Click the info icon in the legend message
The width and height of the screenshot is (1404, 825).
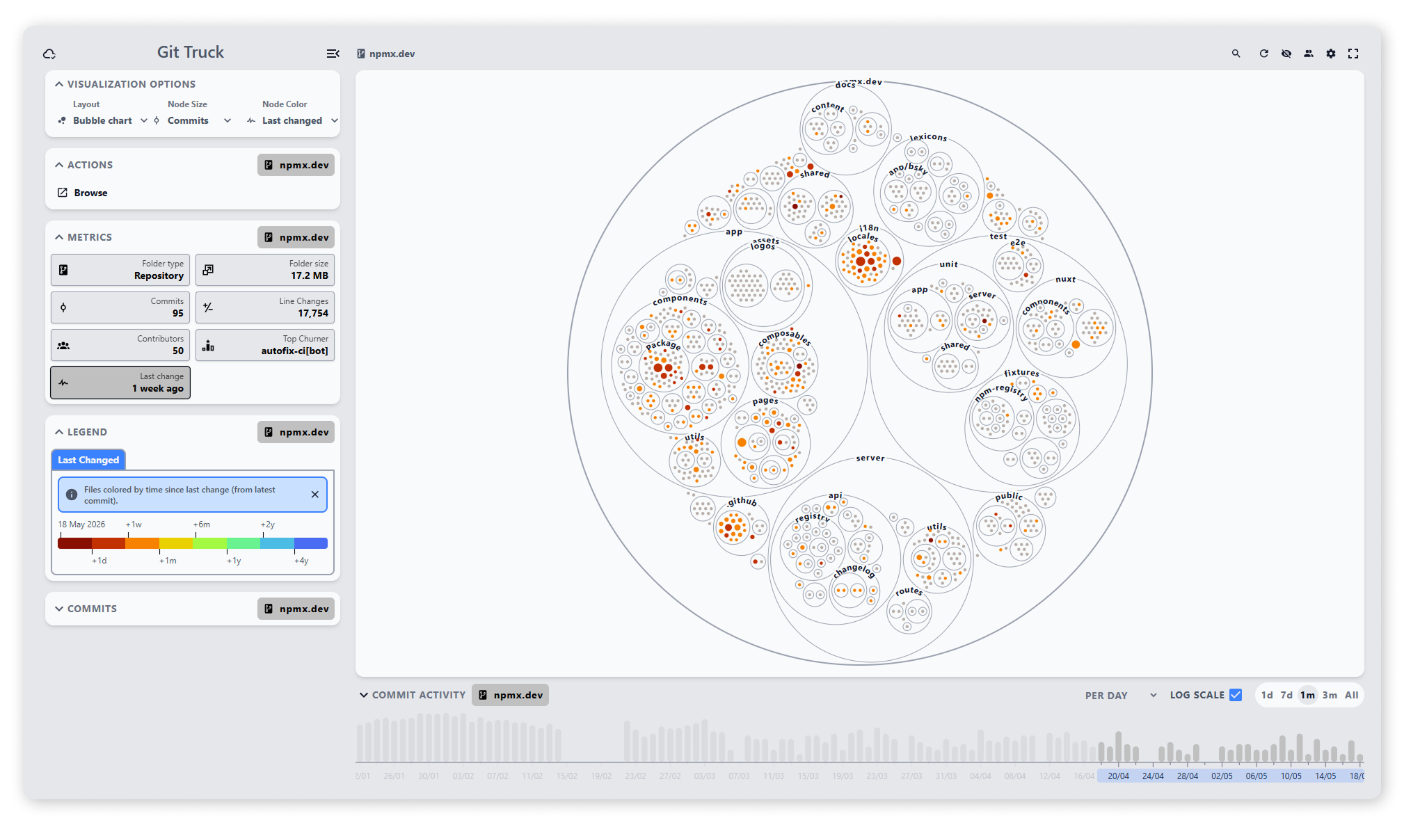(71, 495)
